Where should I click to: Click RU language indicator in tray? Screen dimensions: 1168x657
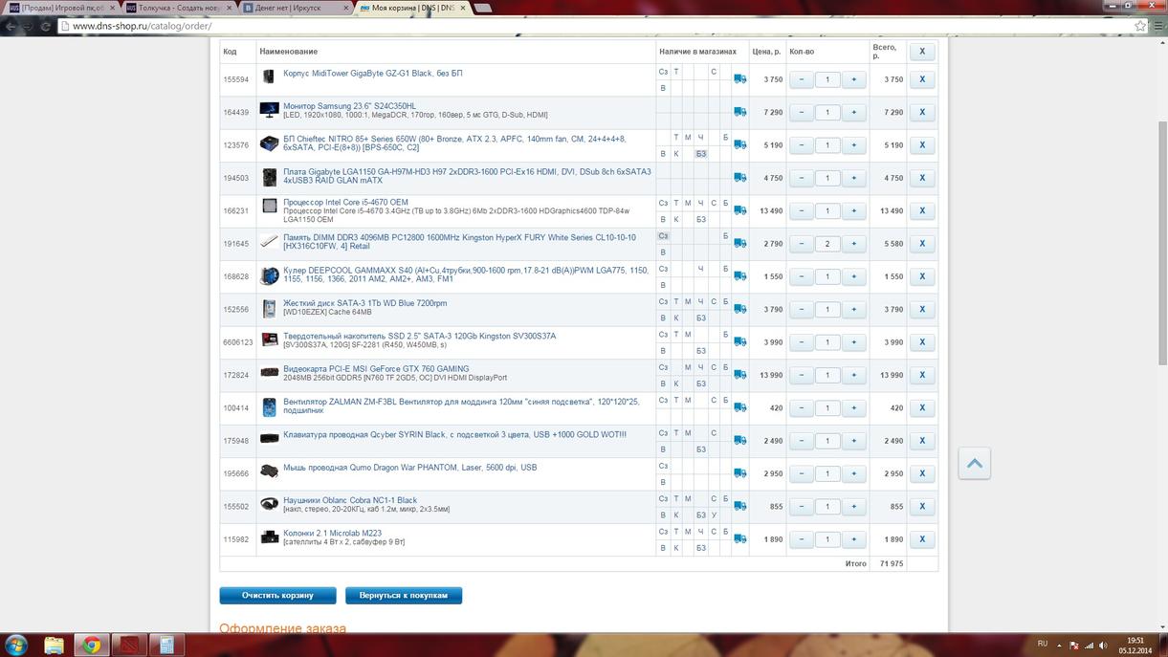pyautogui.click(x=1043, y=644)
